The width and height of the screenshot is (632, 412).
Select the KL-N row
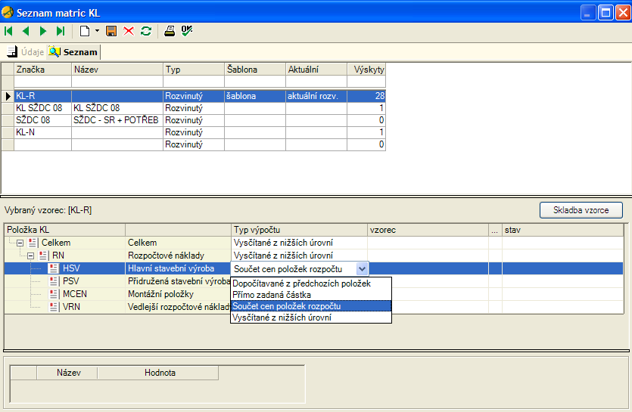[x=194, y=132]
